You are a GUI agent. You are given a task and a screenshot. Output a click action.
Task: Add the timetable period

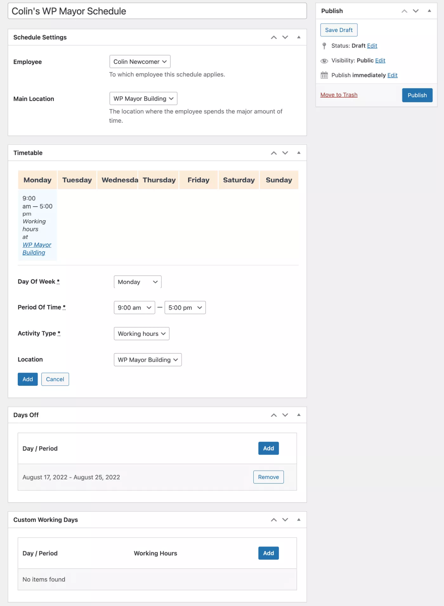28,379
